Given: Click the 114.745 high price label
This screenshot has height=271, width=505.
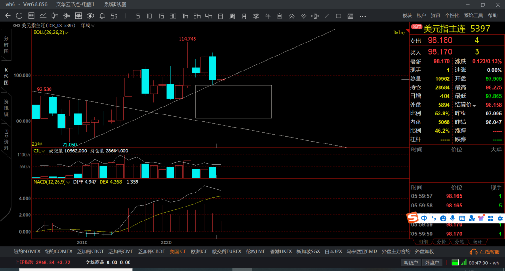Looking at the screenshot, I should pos(187,39).
